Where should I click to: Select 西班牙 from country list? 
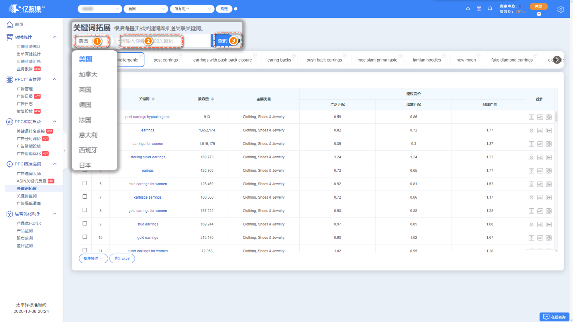[88, 151]
